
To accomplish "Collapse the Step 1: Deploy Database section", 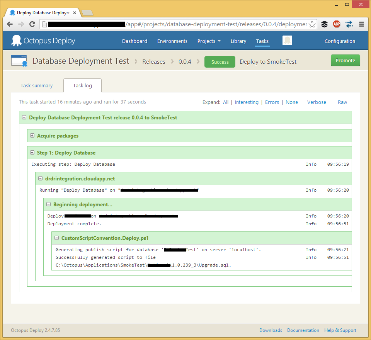I will (x=32, y=153).
